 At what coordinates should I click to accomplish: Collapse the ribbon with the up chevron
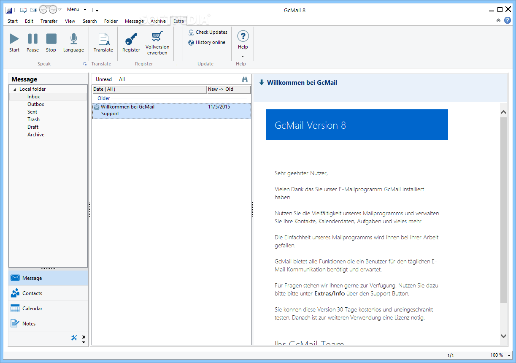(x=499, y=20)
